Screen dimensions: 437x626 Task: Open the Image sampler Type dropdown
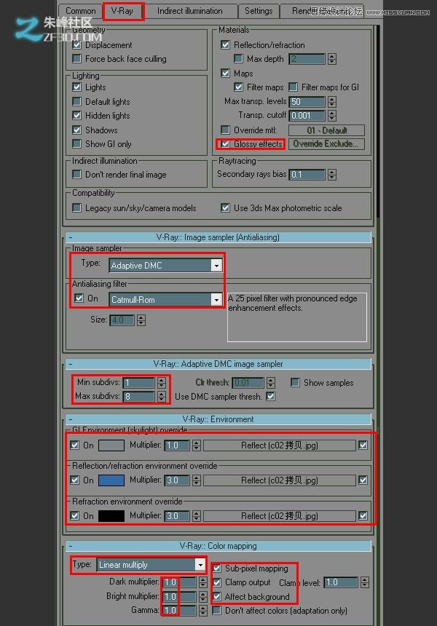165,266
